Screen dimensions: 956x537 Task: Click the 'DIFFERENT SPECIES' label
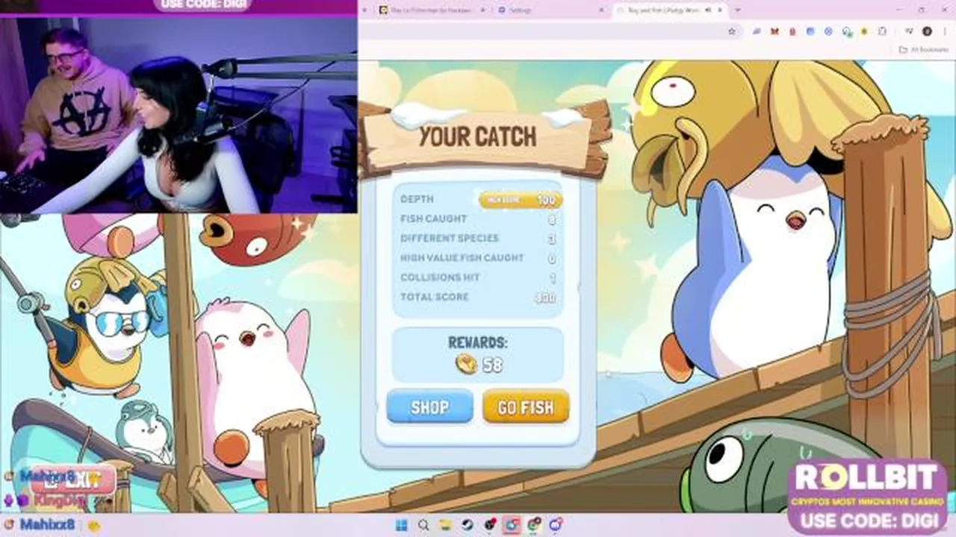(449, 238)
